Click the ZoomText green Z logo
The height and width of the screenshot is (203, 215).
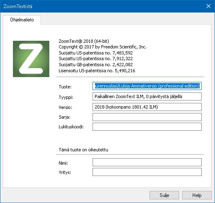31,59
